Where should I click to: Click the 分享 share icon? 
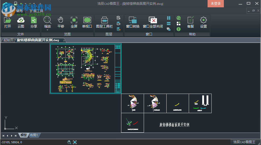point(34,23)
